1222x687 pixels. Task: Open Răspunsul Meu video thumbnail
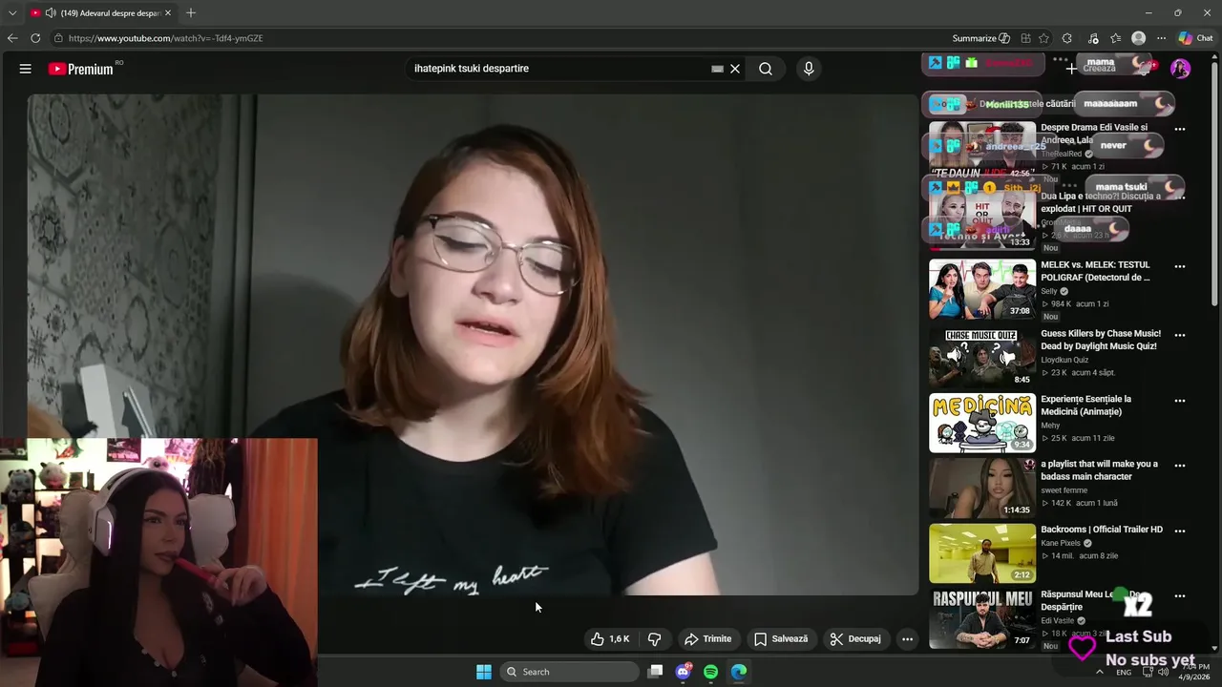982,619
